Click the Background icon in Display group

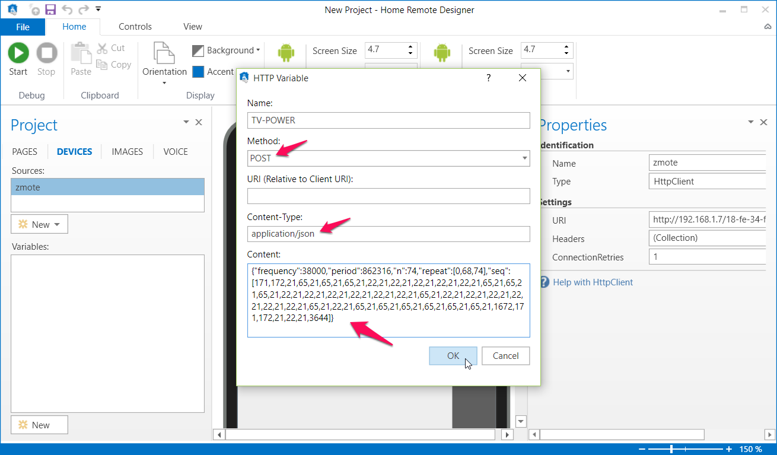point(198,50)
